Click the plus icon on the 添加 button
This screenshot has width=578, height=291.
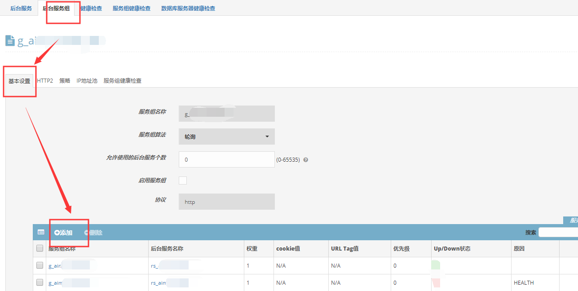click(56, 232)
